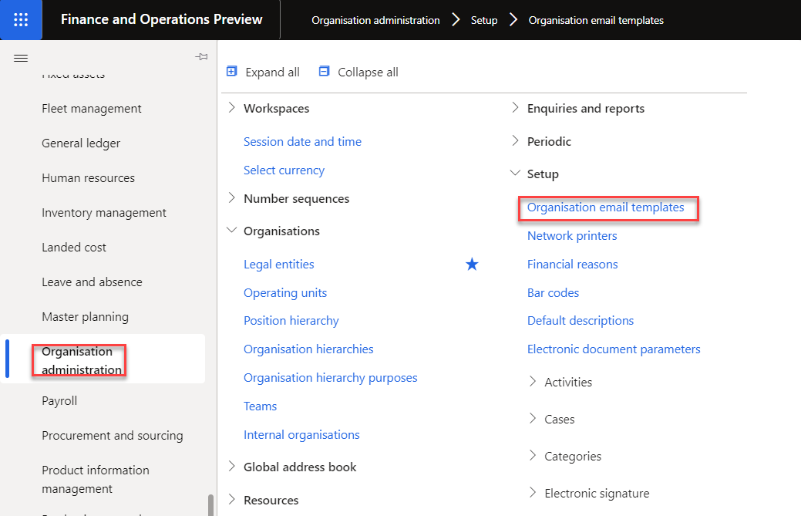Open Landed cost module
Image resolution: width=801 pixels, height=516 pixels.
[x=74, y=248]
